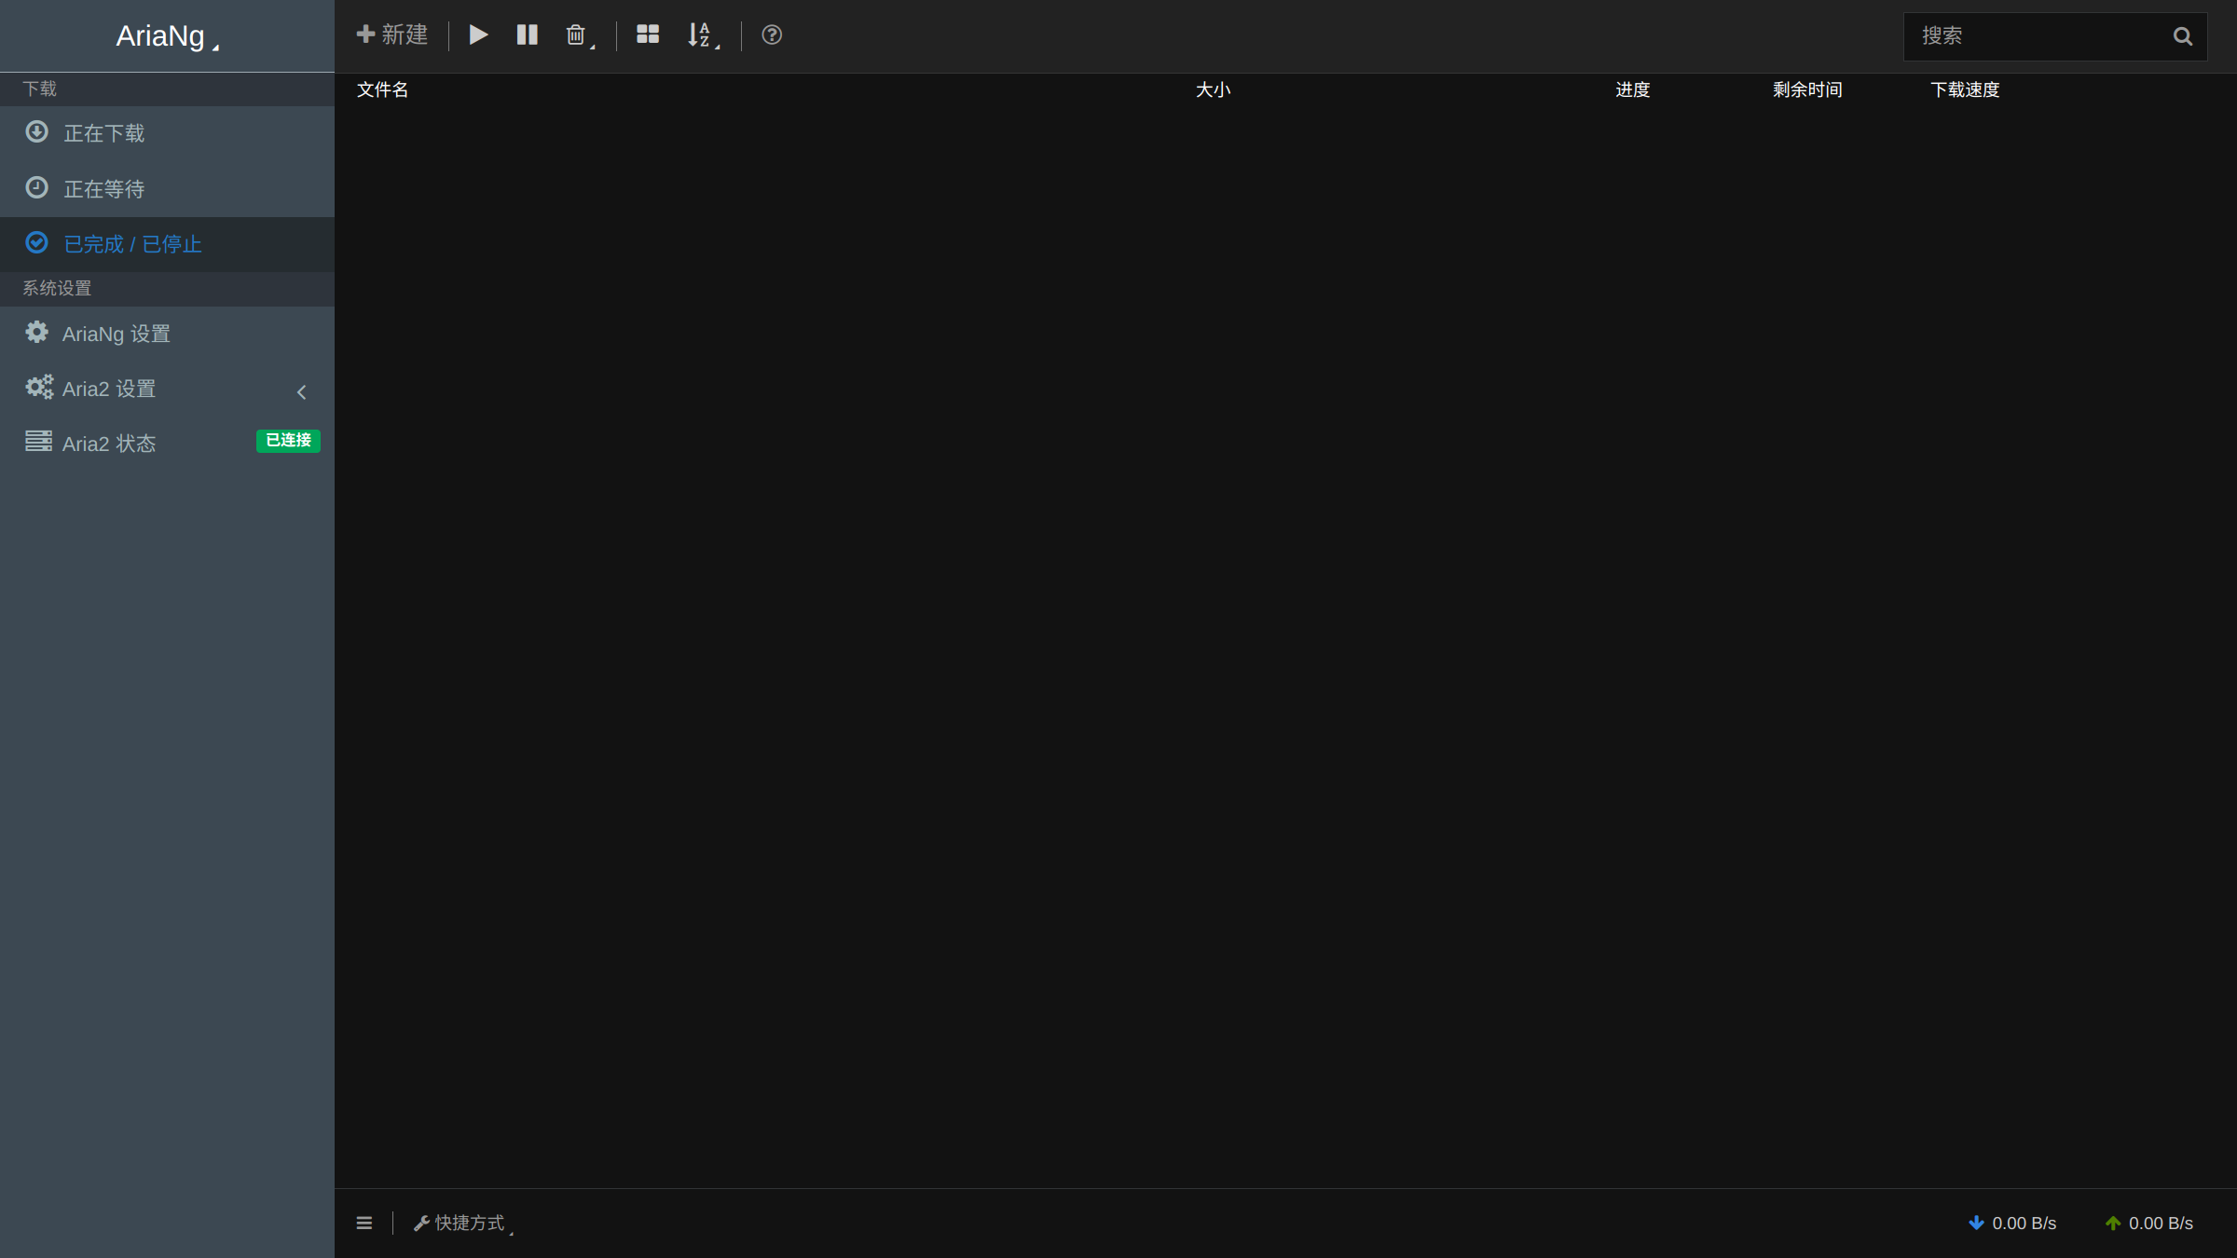Viewport: 2237px width, 1258px height.
Task: Open the trash delete dropdown
Action: coord(580,35)
